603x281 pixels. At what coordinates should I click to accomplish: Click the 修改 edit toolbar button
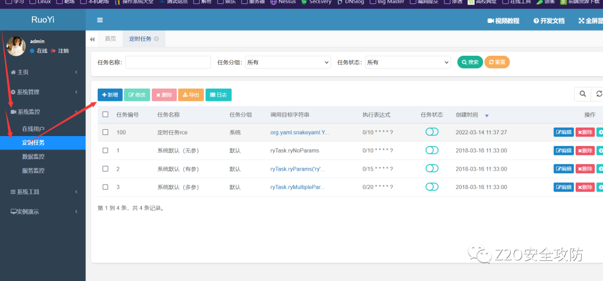[x=137, y=95]
